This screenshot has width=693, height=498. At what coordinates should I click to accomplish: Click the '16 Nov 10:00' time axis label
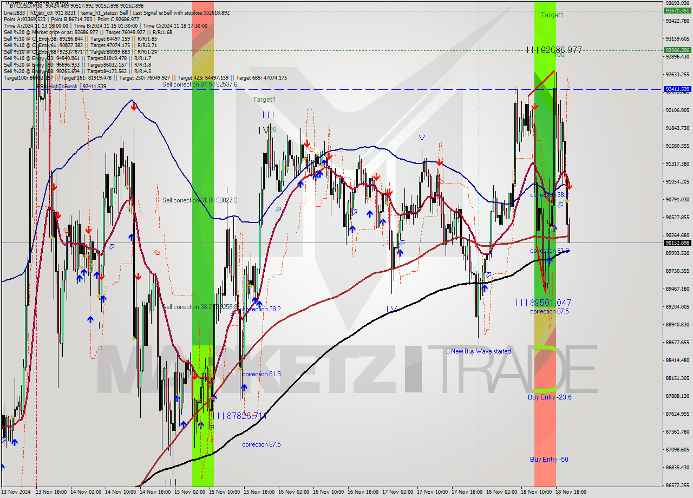pos(328,493)
